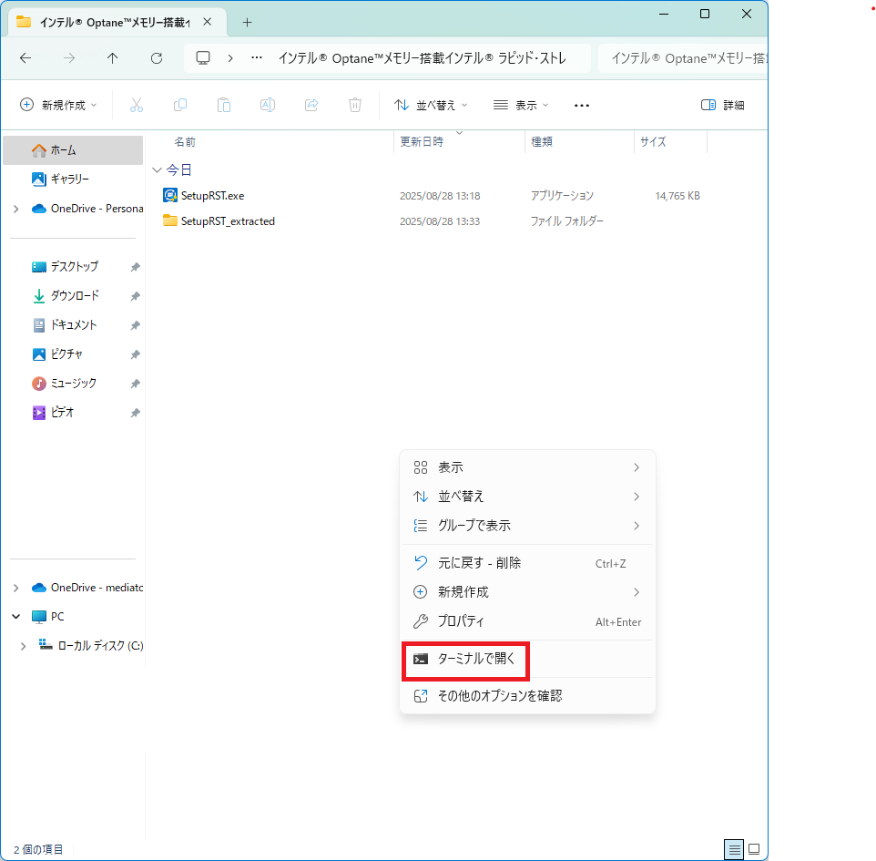
Task: Go back with the back arrow
Action: tap(25, 58)
